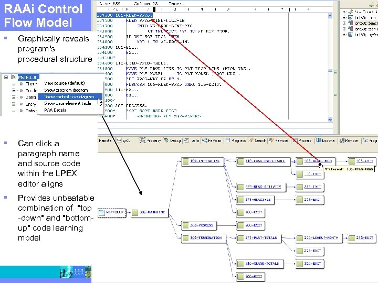This screenshot has height=283, width=378.
Task: Open the 110-LOAD-PROD-TABLE node link
Action: [265, 161]
